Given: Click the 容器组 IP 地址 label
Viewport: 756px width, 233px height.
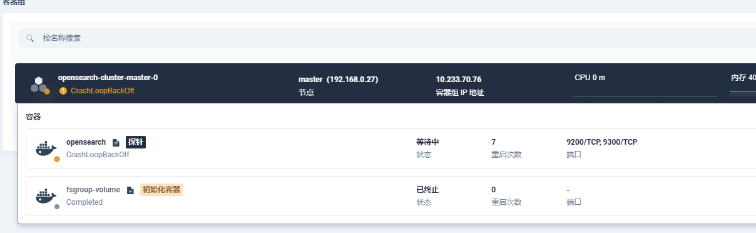Looking at the screenshot, I should point(460,93).
